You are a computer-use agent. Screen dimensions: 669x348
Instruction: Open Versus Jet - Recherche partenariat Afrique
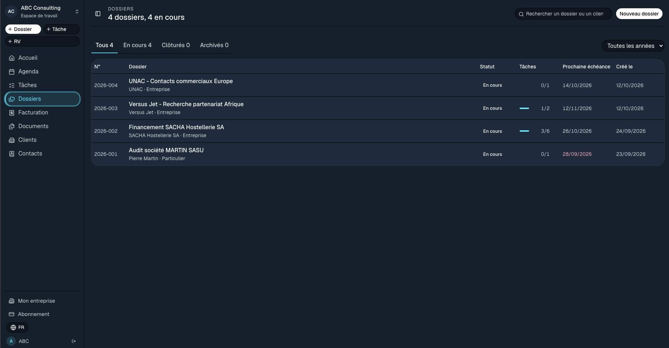[x=186, y=104]
